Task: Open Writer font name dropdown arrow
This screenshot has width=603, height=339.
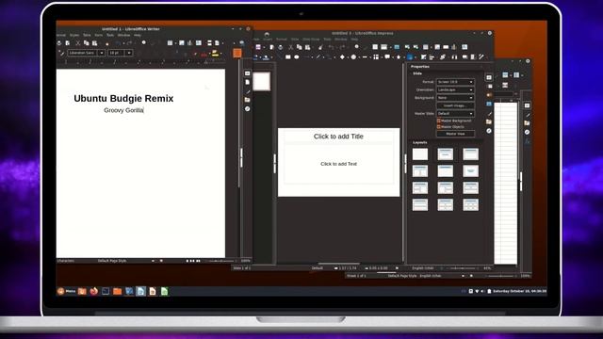Action: 102,53
